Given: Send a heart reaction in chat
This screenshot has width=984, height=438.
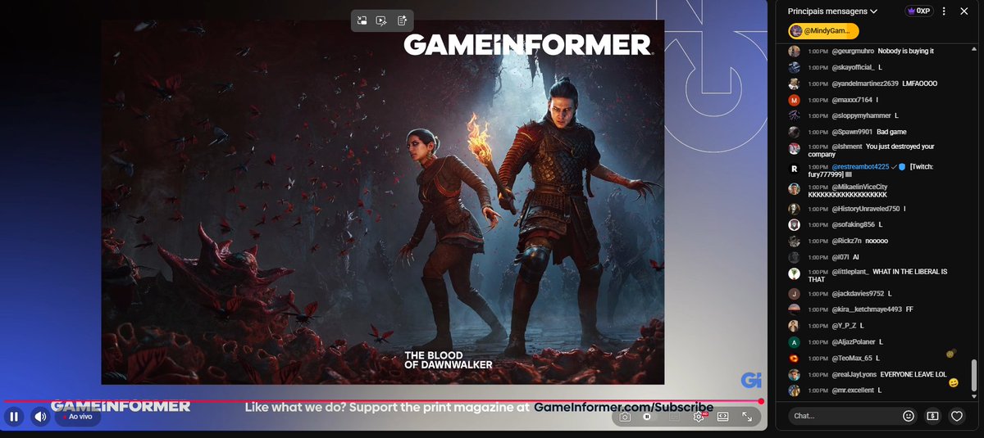Looking at the screenshot, I should (956, 416).
